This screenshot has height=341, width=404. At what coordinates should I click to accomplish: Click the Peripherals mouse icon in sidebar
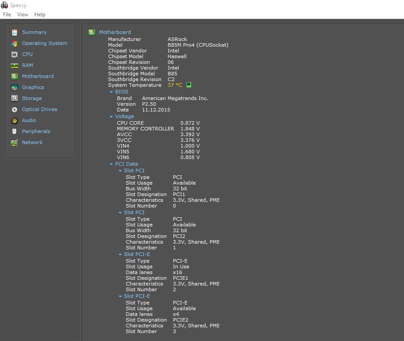click(x=15, y=132)
